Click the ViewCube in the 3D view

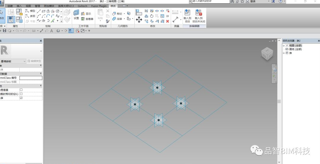[267, 53]
